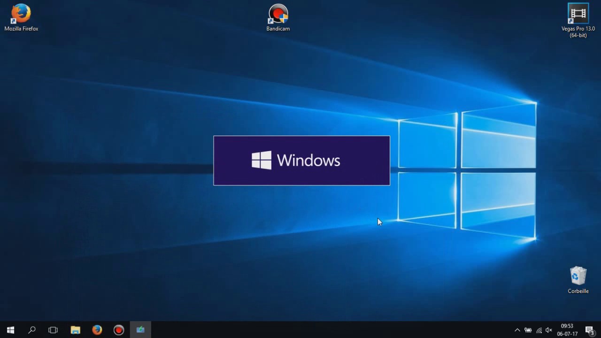
Task: Open the taskbar search magnifier
Action: [x=32, y=330]
